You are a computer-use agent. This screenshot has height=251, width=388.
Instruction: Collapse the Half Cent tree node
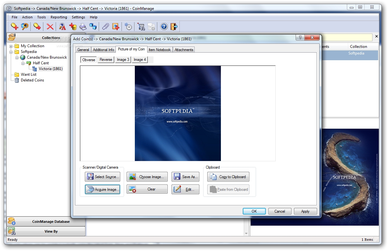[23, 63]
